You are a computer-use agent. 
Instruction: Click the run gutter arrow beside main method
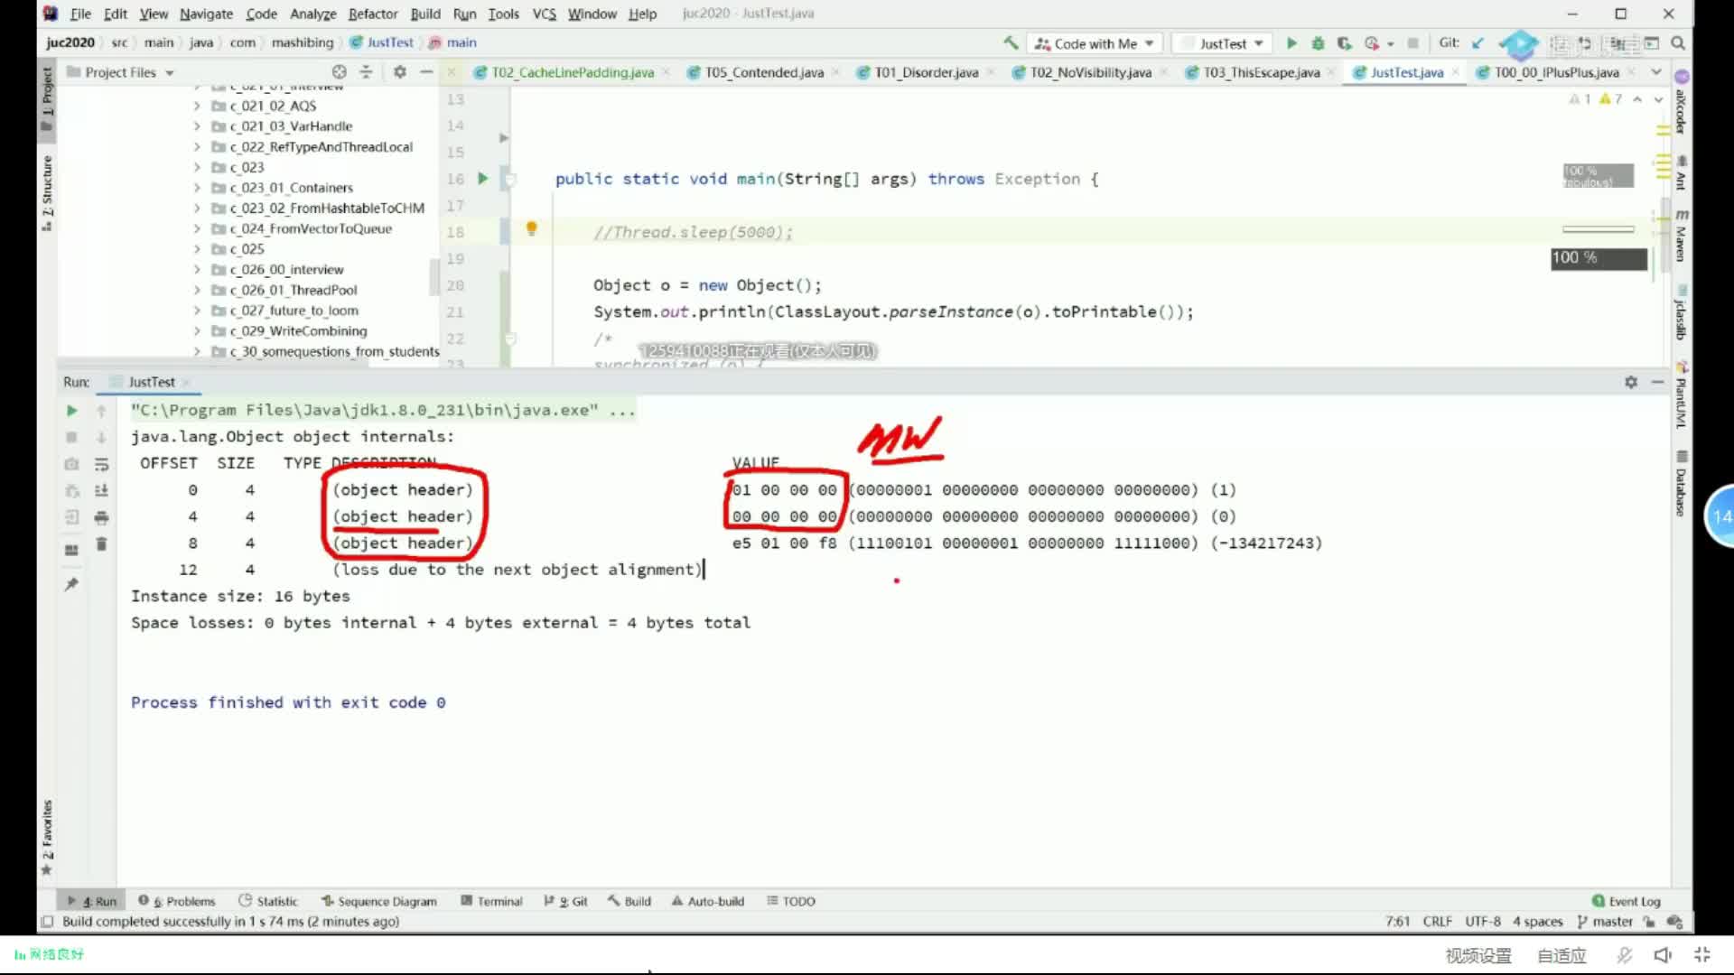pos(482,179)
